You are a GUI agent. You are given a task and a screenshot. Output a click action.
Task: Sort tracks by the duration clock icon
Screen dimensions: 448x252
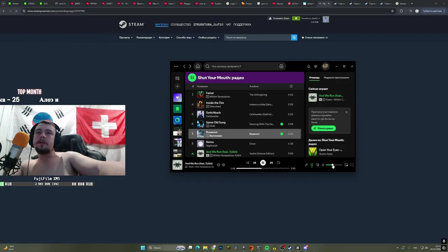coord(291,86)
